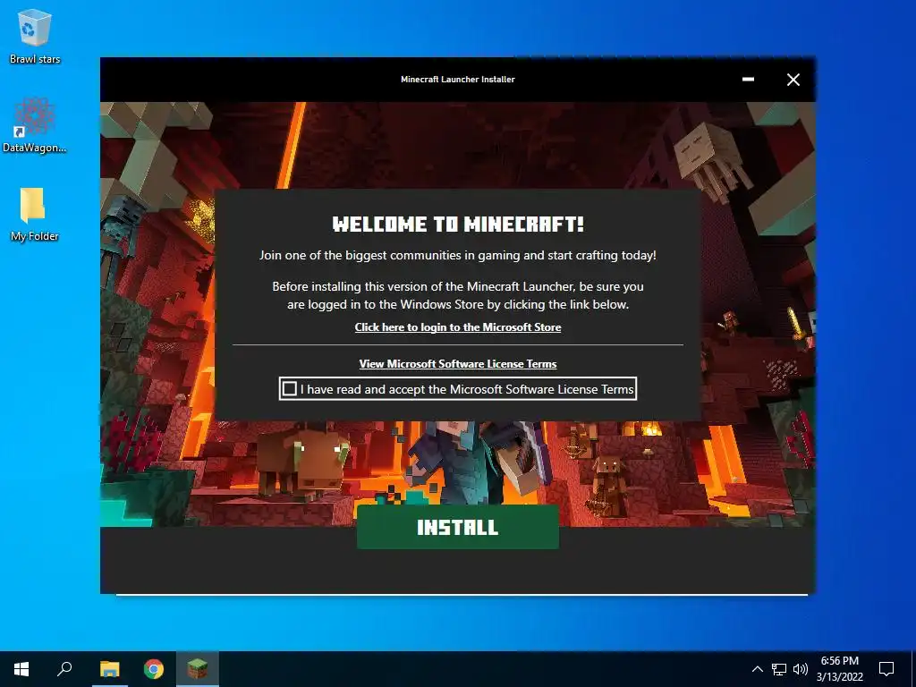The width and height of the screenshot is (916, 687).
Task: Show hidden system tray icons
Action: (x=757, y=669)
